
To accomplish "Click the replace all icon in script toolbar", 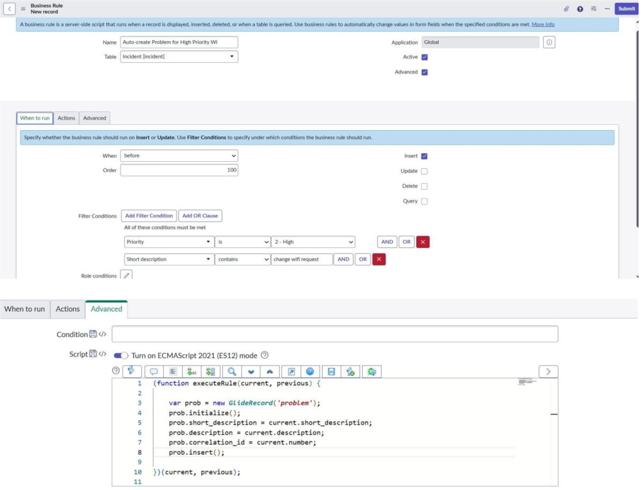I will click(x=210, y=371).
